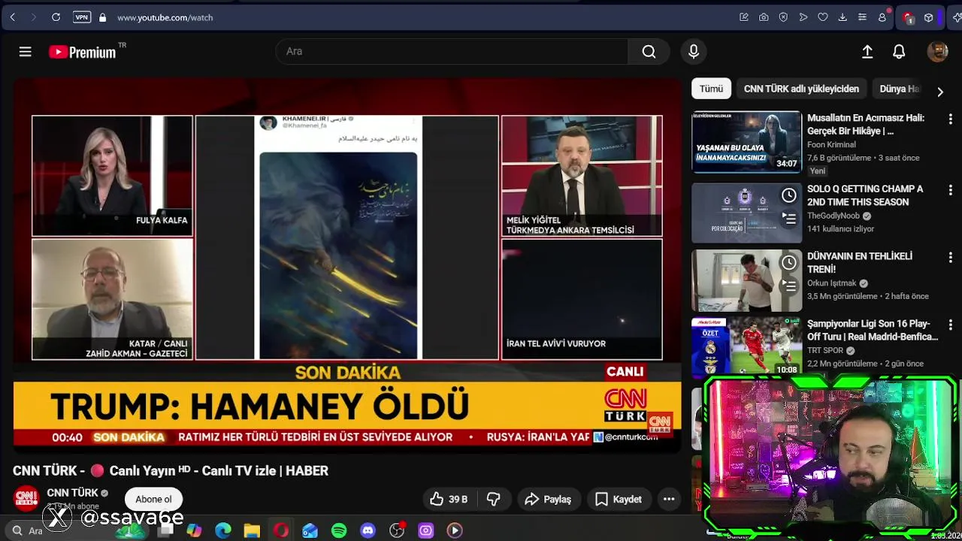This screenshot has width=962, height=541.
Task: Share the video via Paylaş
Action: (548, 499)
